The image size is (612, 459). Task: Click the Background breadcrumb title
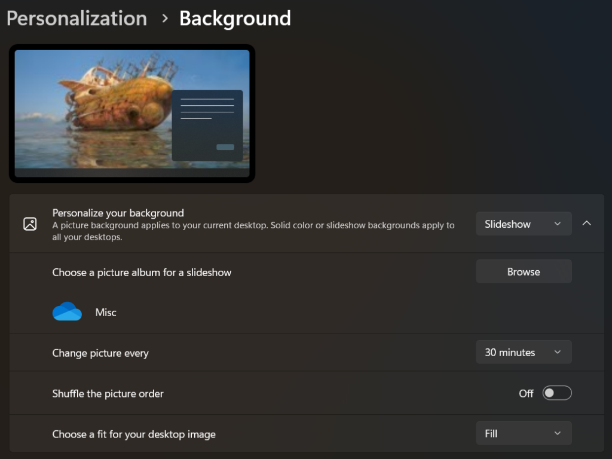(x=235, y=19)
